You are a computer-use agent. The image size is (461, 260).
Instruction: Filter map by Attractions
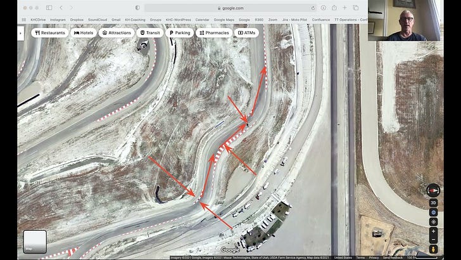[x=117, y=33]
